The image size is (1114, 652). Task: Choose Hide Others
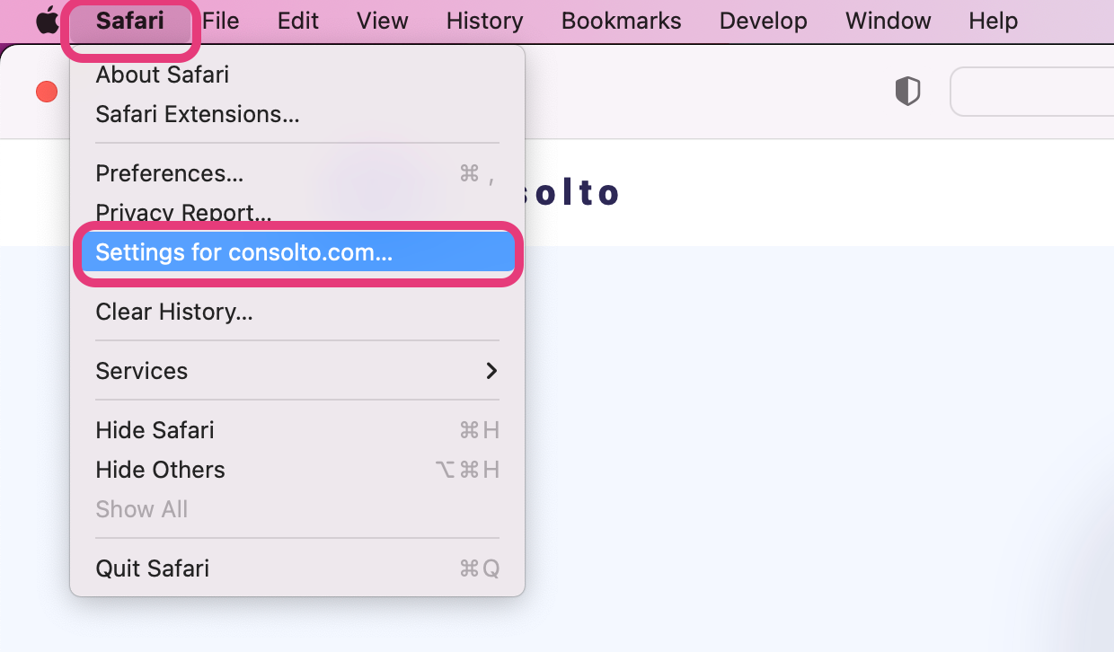[297, 470]
